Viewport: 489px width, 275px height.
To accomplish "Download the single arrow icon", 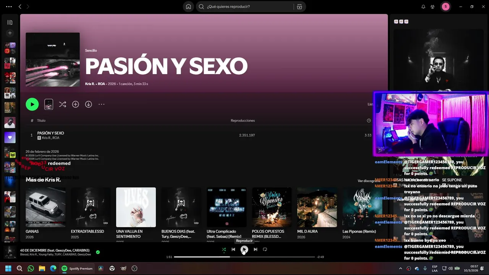I will coord(88,104).
